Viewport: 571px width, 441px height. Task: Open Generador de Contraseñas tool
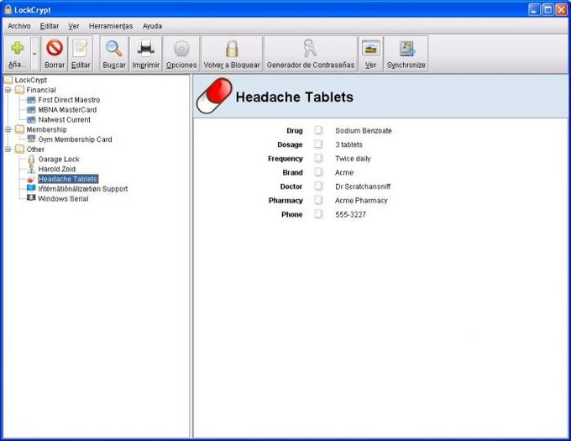click(311, 54)
